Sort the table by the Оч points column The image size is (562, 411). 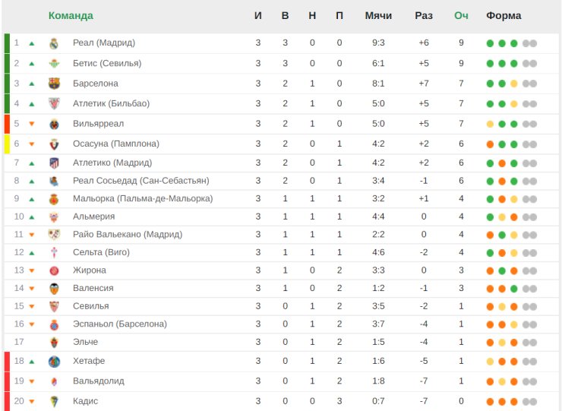(461, 15)
